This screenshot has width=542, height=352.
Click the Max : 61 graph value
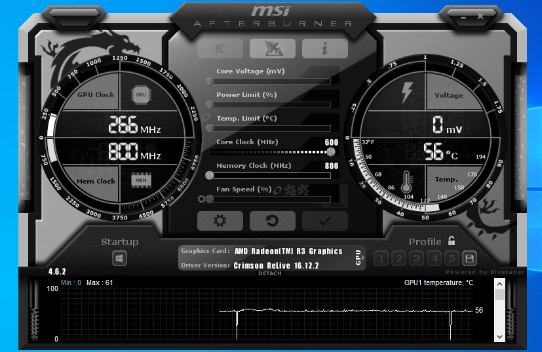100,283
